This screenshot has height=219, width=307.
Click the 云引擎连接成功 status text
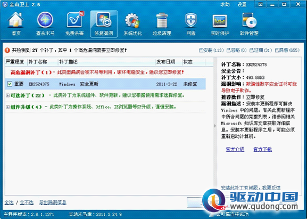tap(232, 214)
